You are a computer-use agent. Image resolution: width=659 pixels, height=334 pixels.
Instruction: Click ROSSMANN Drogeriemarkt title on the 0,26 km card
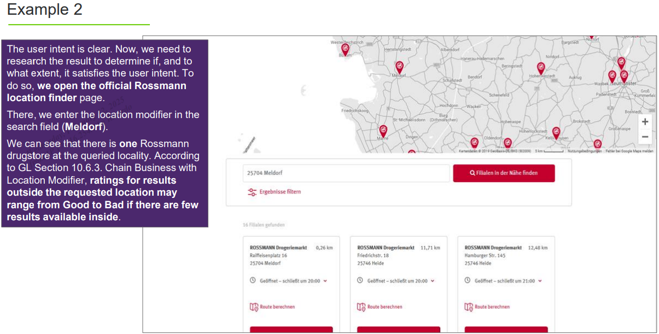[278, 248]
